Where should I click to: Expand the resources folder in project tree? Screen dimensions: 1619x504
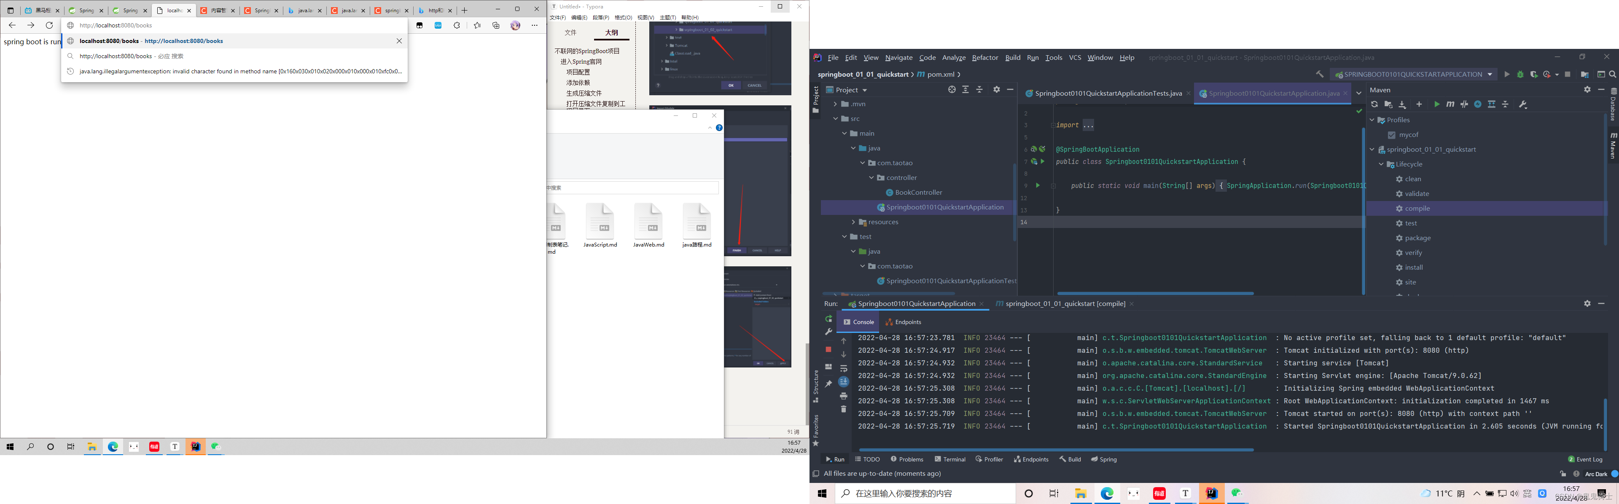(853, 223)
